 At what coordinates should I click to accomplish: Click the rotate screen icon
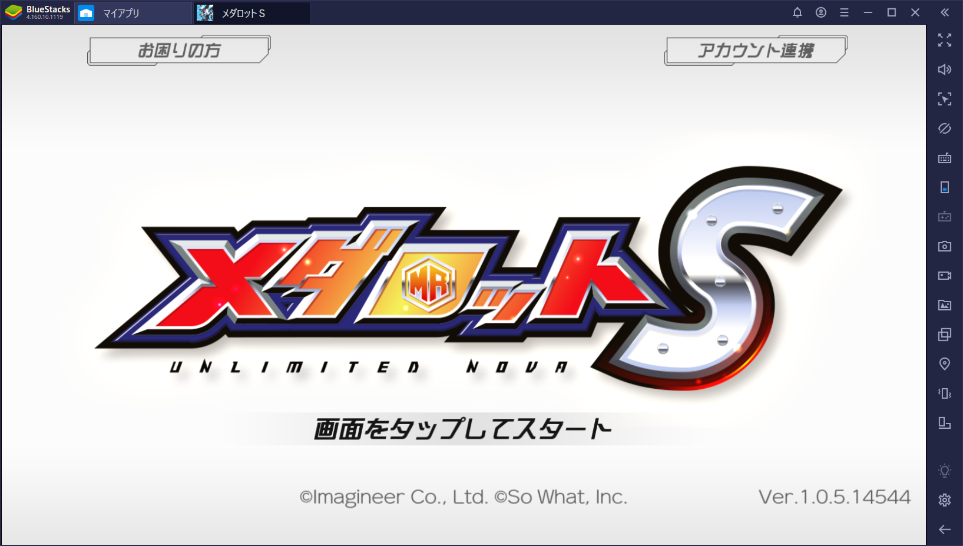tap(945, 423)
